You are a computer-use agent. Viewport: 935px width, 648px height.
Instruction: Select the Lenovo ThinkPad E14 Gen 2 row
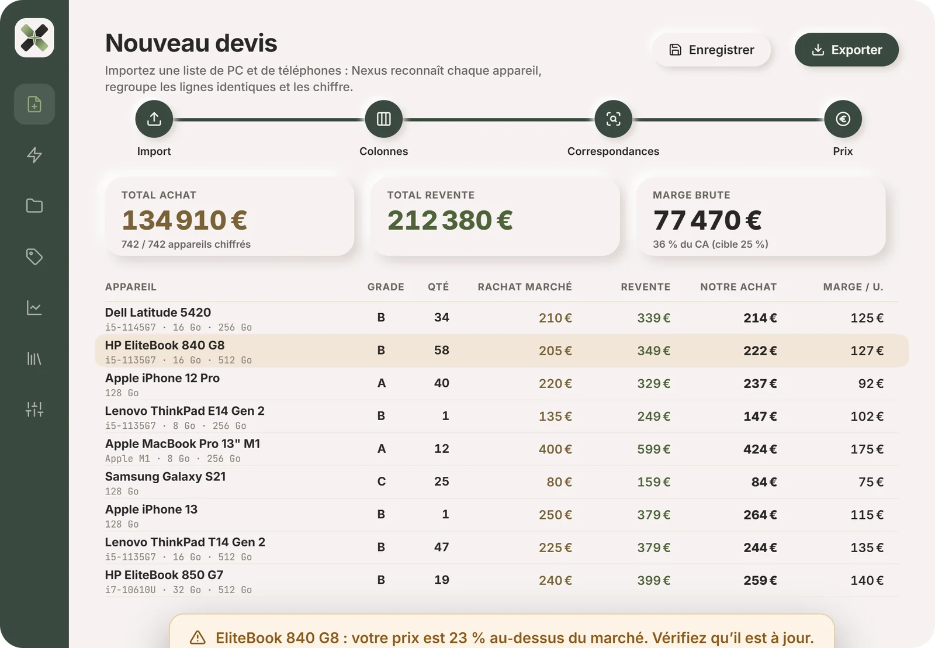pos(502,417)
